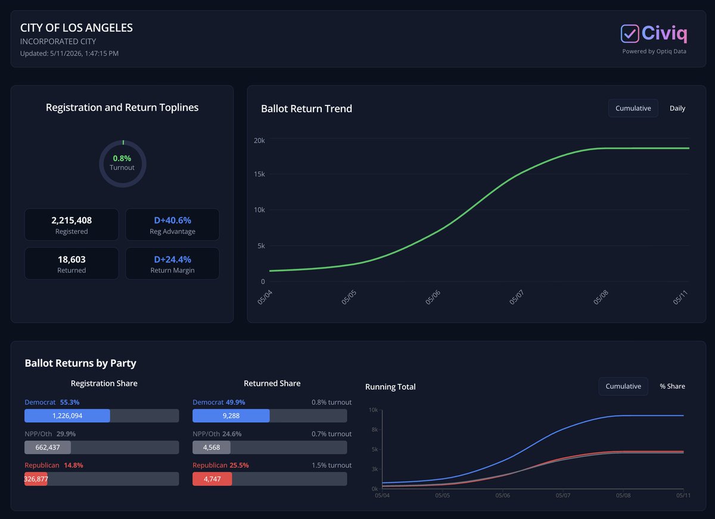Click the Powered by Optiq Data text
The image size is (715, 519).
coord(654,51)
